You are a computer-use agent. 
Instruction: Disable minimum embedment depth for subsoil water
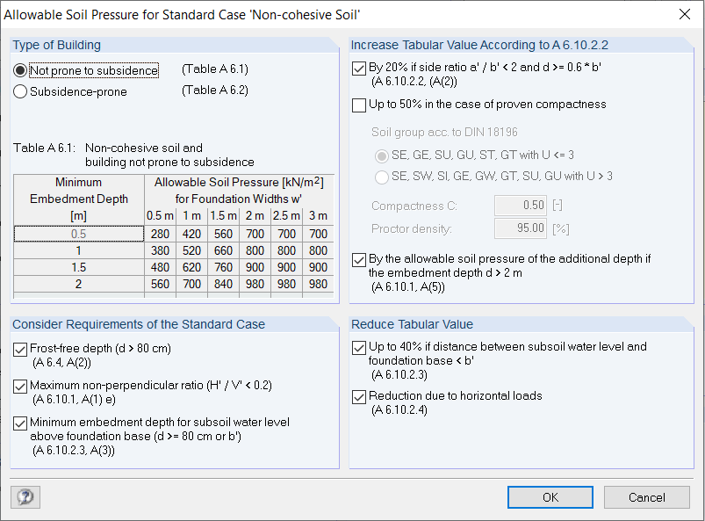19,424
